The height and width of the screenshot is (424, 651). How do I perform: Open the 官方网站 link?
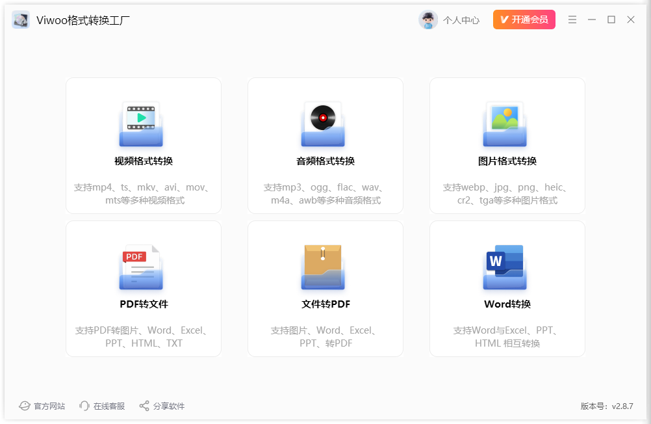tap(49, 406)
